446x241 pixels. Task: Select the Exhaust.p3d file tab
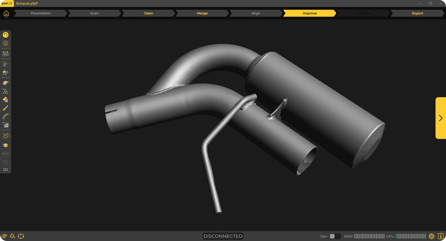28,4
